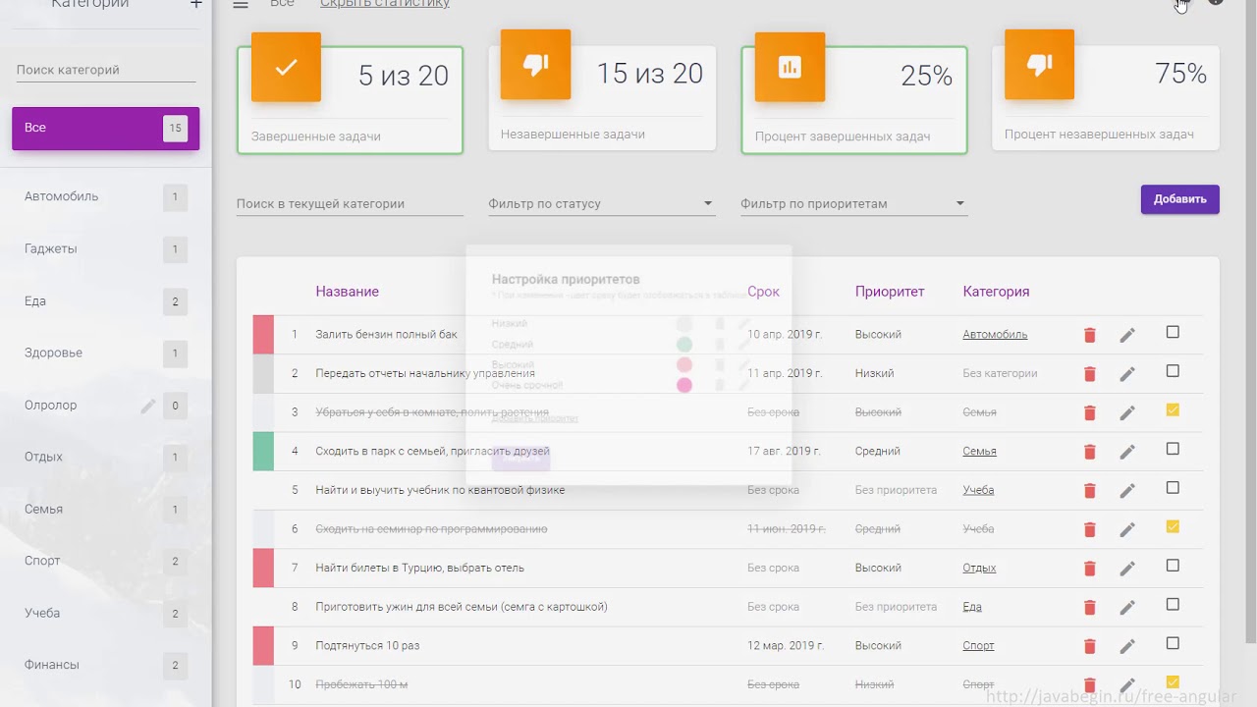
Task: Check off task 4 'Сходить в парк'
Action: (x=1173, y=449)
